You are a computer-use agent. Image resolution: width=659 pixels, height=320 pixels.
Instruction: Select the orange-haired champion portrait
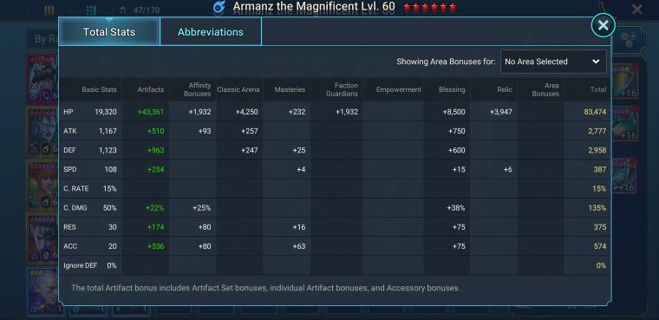[x=42, y=185]
